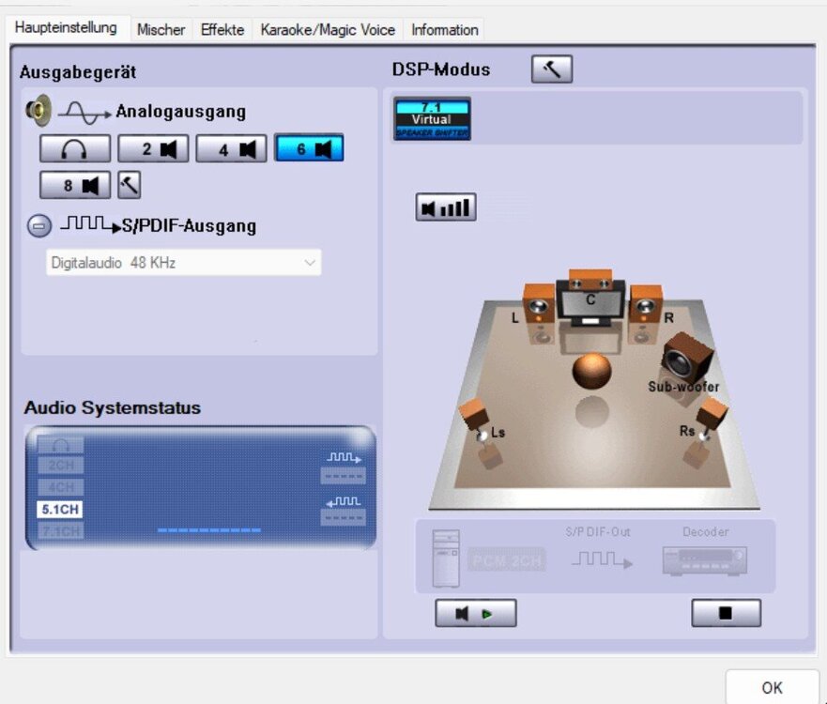Select the 6 speaker output button
The width and height of the screenshot is (827, 704).
pos(309,148)
